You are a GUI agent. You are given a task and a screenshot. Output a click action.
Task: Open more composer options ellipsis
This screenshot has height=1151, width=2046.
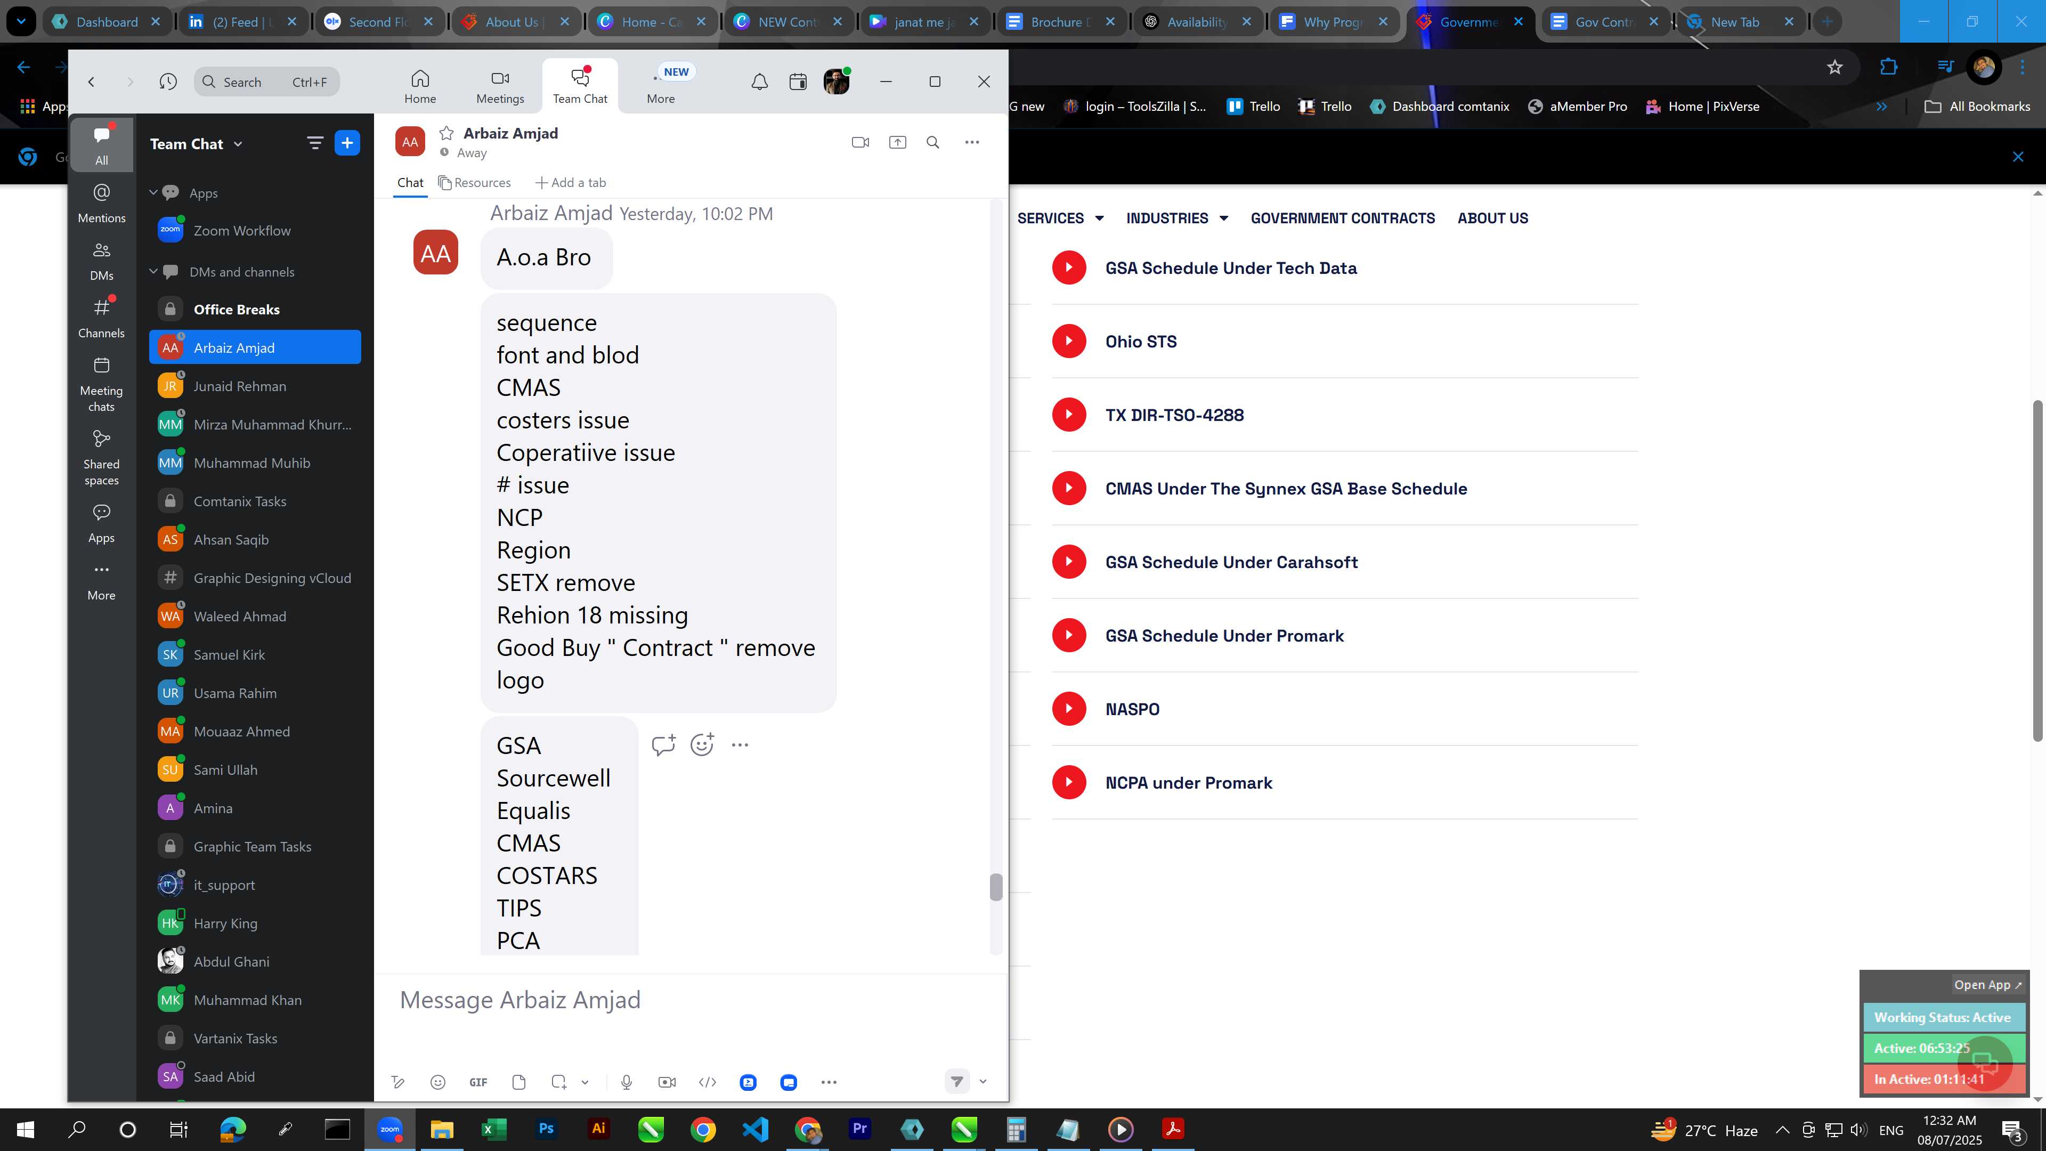[x=829, y=1082]
